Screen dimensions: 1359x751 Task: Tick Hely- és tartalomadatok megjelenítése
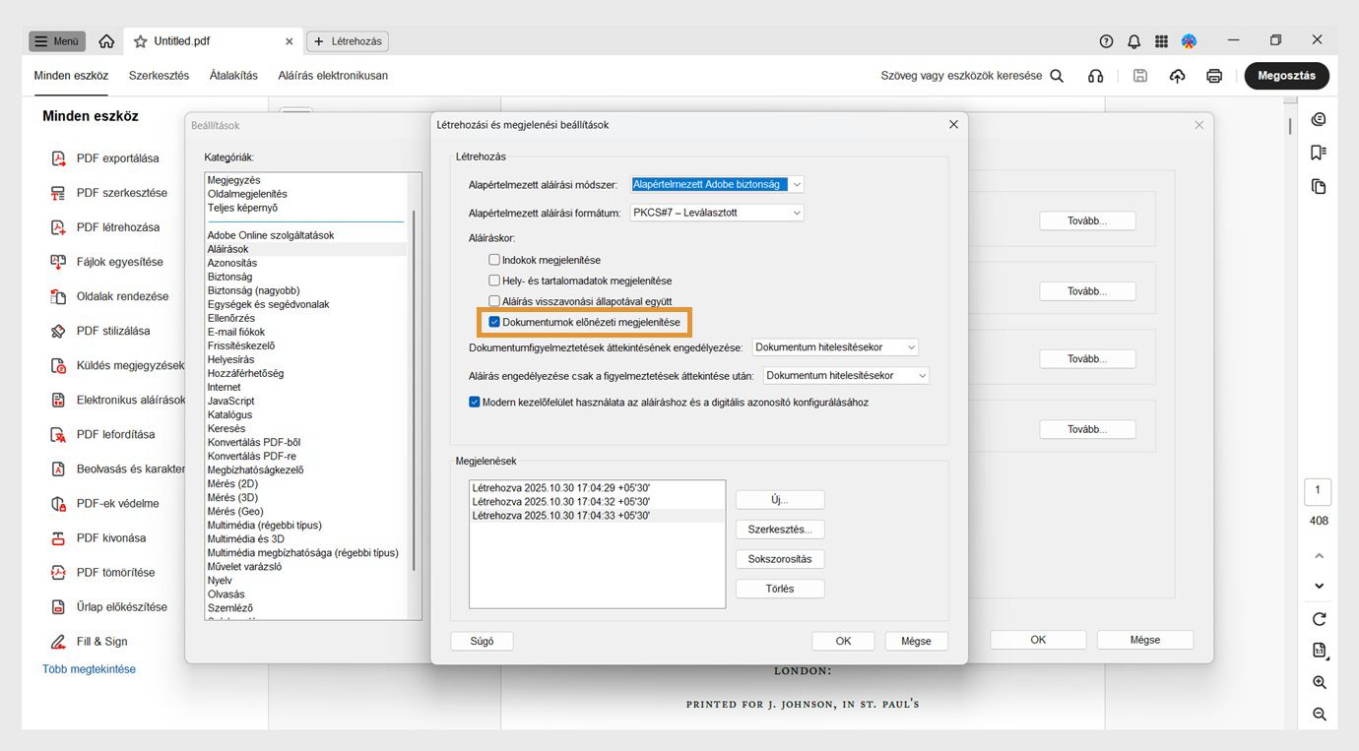tap(494, 281)
